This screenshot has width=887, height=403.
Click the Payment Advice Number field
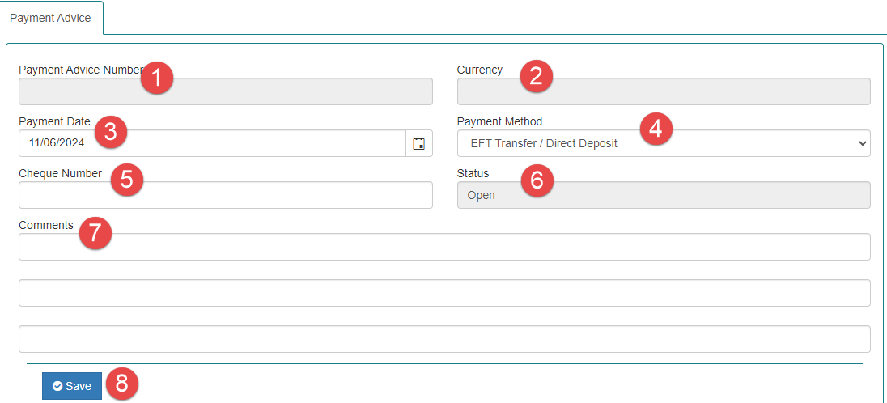point(225,92)
